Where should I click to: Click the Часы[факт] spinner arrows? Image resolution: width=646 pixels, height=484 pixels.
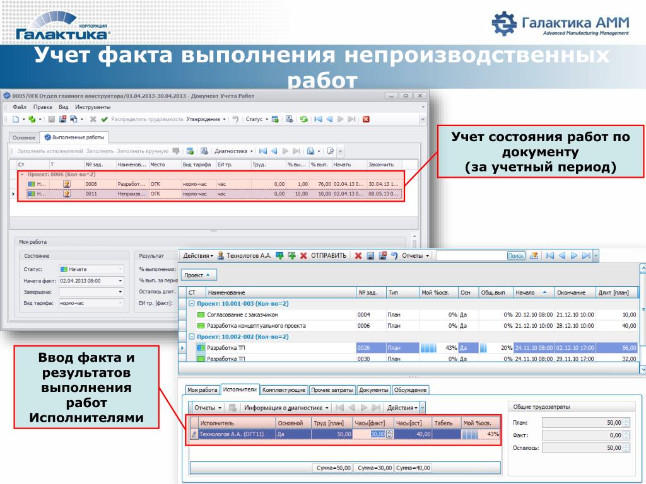390,434
